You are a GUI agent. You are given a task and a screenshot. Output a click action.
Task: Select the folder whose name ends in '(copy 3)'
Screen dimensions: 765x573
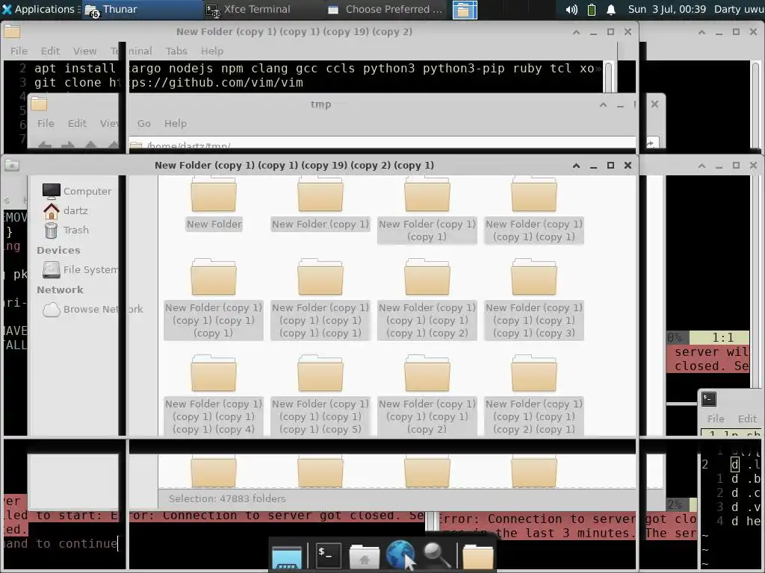533,299
